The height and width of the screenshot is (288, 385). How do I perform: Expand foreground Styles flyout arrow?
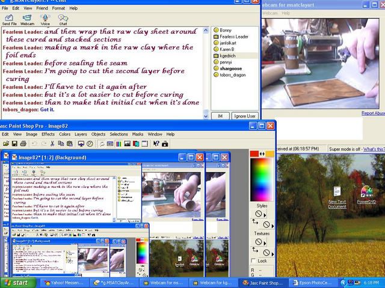click(265, 215)
